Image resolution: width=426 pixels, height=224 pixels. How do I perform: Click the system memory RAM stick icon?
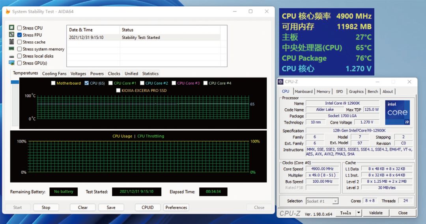tap(11, 49)
